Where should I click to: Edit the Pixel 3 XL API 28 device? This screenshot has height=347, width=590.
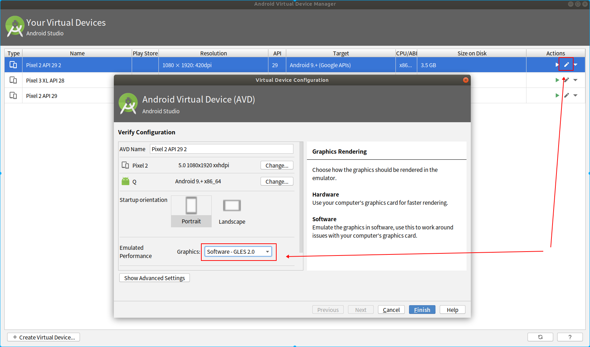[x=566, y=80]
